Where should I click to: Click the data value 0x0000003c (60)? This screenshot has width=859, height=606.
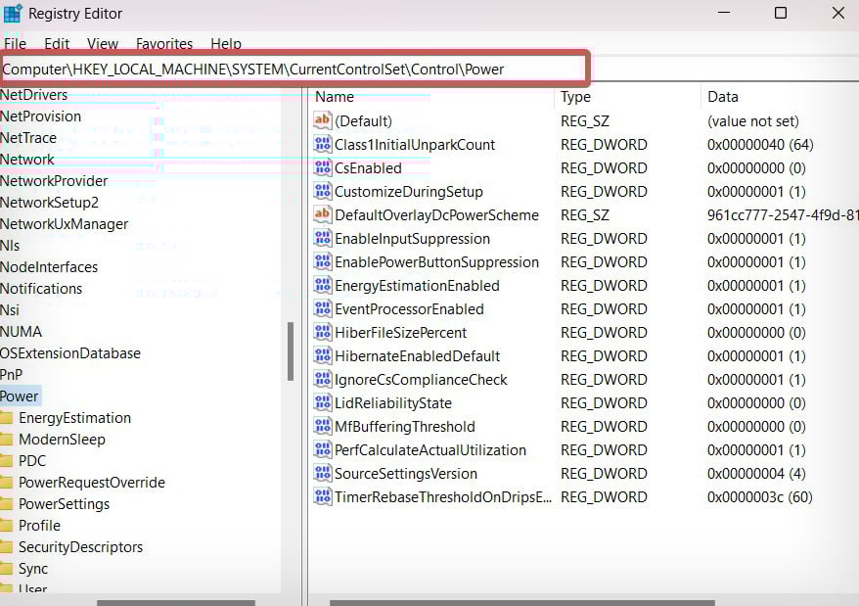(760, 497)
